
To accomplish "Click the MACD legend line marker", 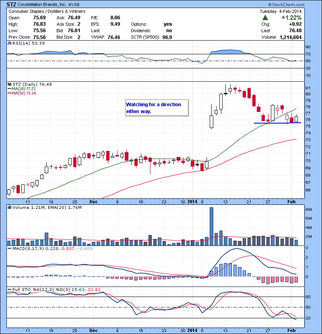I will (9, 248).
